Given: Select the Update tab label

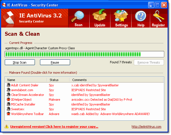Looking at the screenshot, I should (100, 25).
